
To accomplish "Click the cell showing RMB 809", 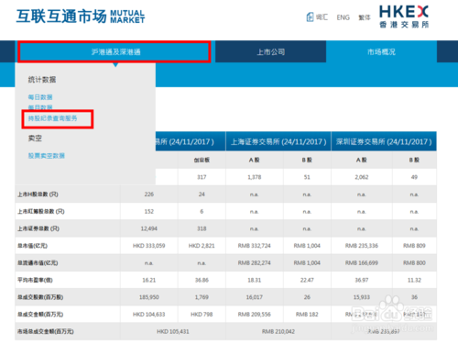I will click(x=414, y=246).
